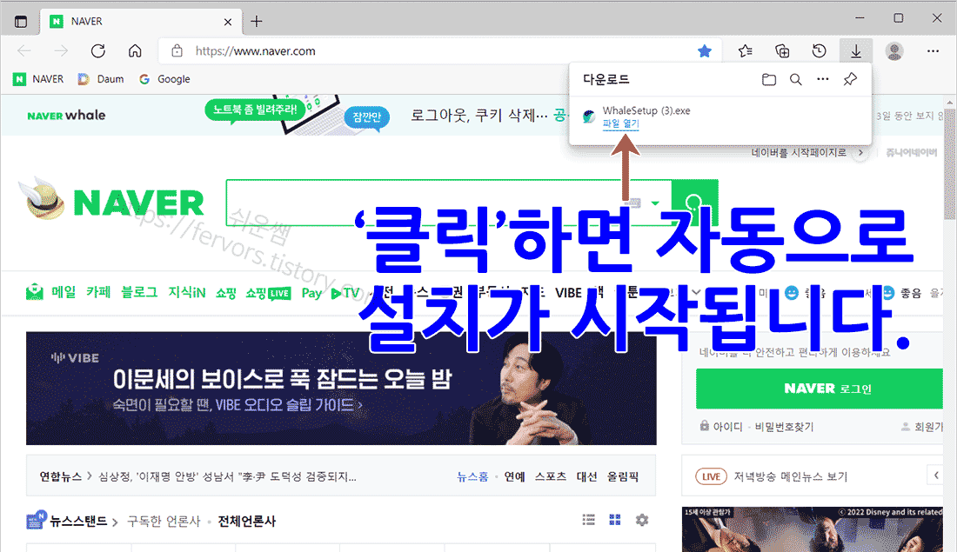Click 네이버를 시작페이지로 link
The image size is (957, 552).
click(x=799, y=152)
